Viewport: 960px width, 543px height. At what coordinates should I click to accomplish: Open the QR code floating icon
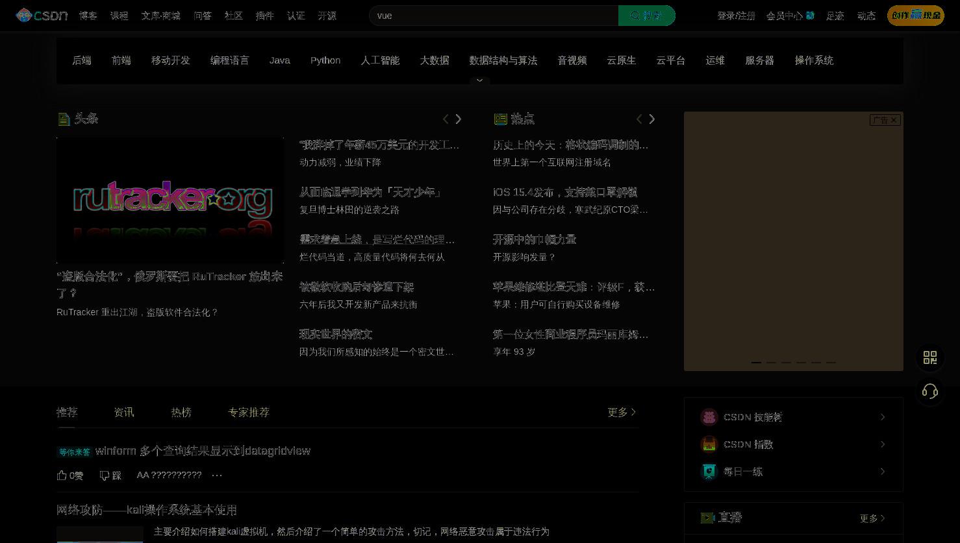coord(930,357)
